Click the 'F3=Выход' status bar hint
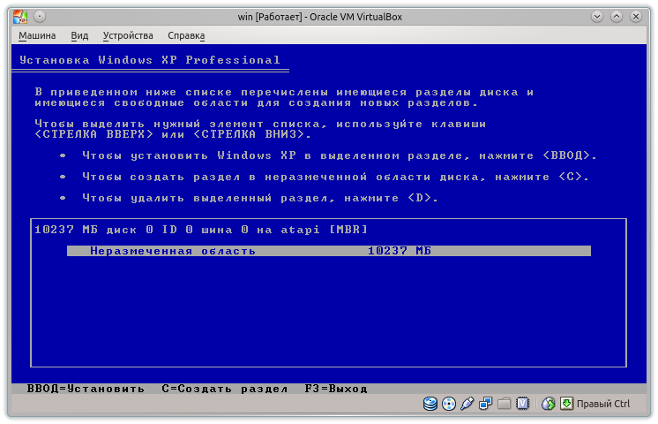Image resolution: width=658 pixels, height=424 pixels. pos(336,389)
